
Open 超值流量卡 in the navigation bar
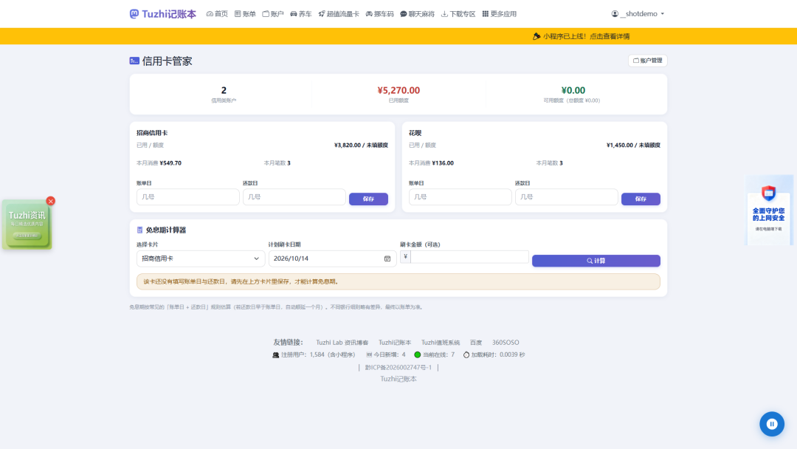(339, 14)
